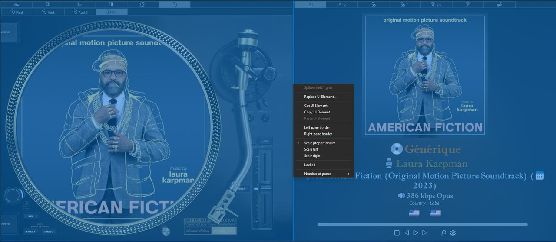Choose Copy UI Element
Image resolution: width=556 pixels, height=242 pixels.
pyautogui.click(x=324, y=112)
